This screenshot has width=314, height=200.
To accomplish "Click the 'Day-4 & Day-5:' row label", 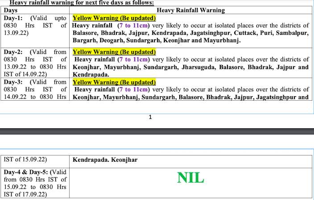I will (x=26, y=171).
